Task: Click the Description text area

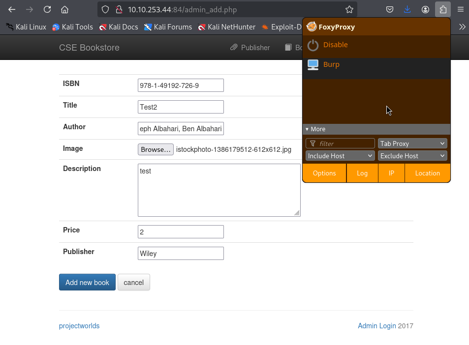Action: (x=219, y=190)
